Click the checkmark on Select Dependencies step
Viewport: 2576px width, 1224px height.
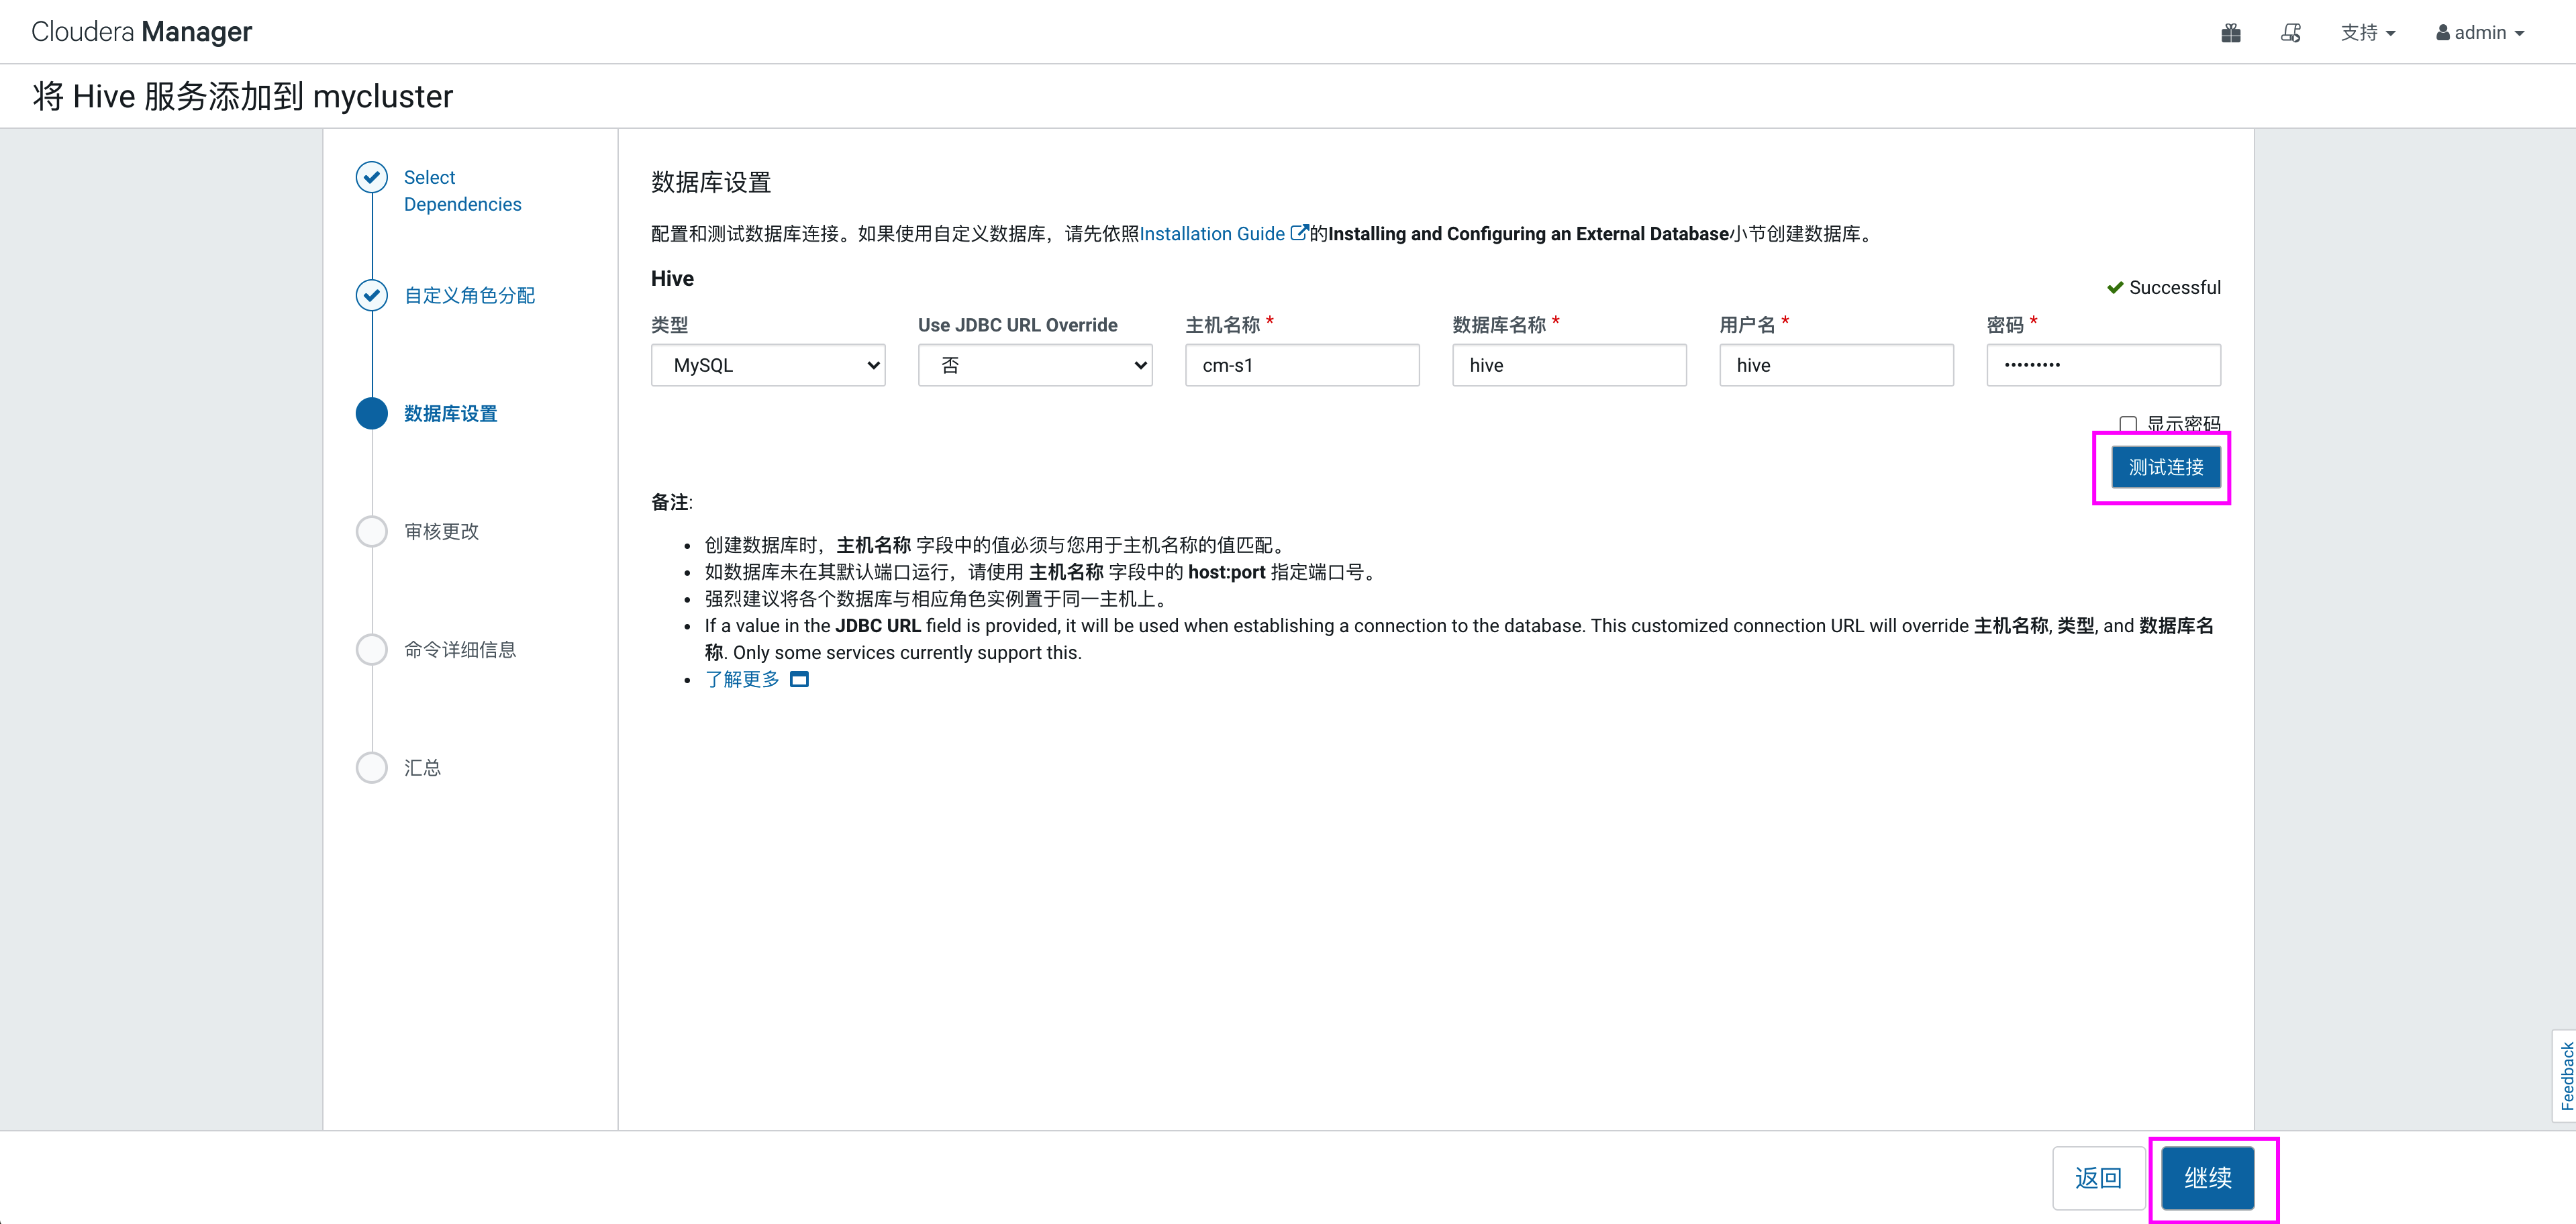(x=371, y=177)
